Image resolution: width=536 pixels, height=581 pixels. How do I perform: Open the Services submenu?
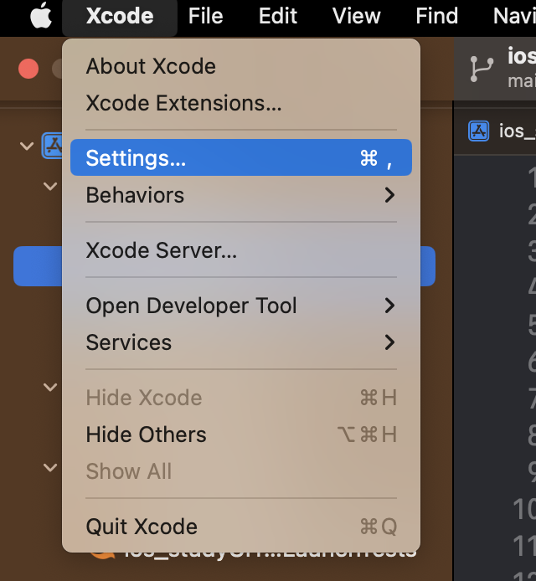(x=241, y=342)
